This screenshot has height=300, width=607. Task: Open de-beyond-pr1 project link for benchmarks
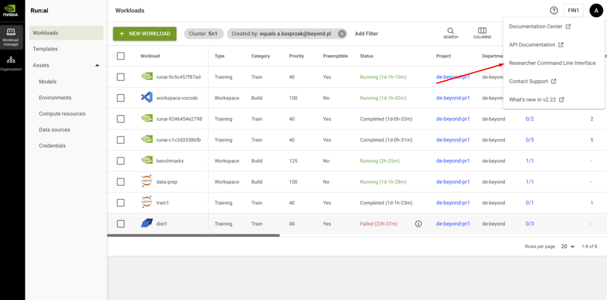pyautogui.click(x=453, y=161)
